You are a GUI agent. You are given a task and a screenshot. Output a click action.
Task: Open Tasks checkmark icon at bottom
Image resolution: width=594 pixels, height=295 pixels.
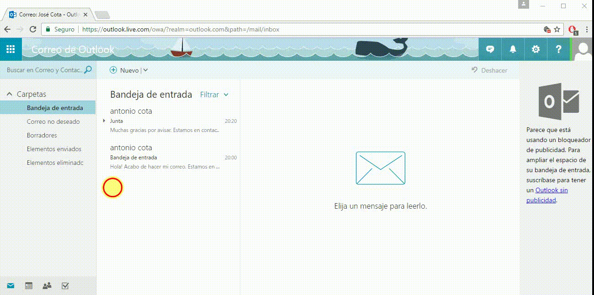coord(65,286)
